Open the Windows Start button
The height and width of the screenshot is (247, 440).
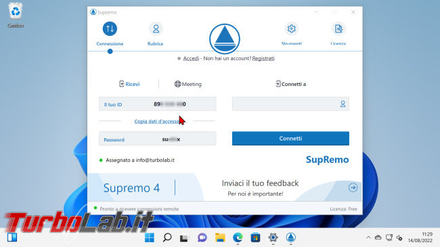click(x=150, y=238)
